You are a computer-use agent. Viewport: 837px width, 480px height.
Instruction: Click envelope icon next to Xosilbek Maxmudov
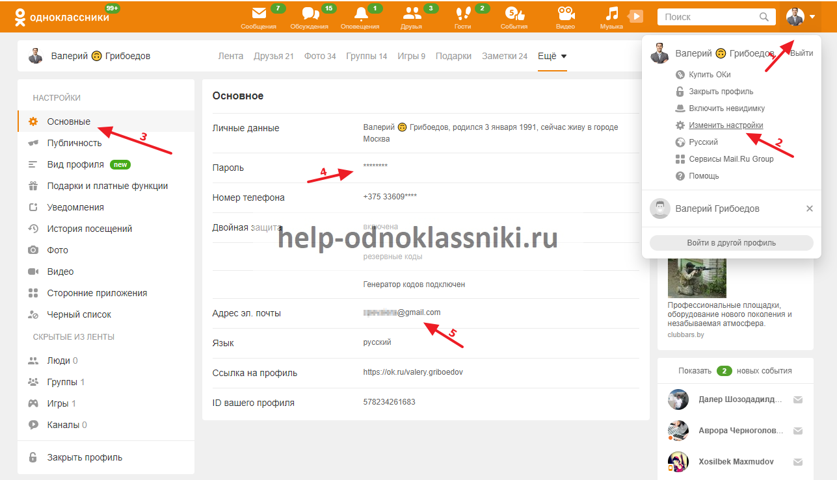(798, 462)
